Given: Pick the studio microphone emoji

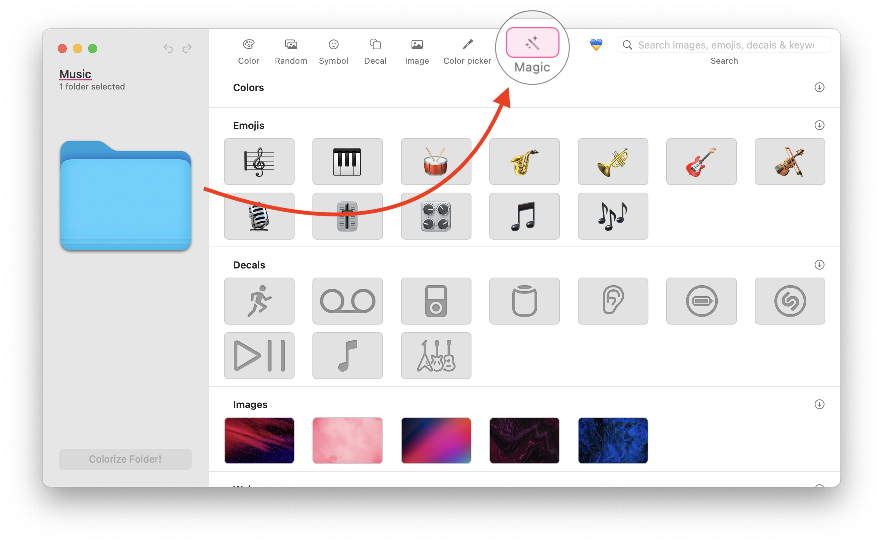Looking at the screenshot, I should [x=259, y=216].
